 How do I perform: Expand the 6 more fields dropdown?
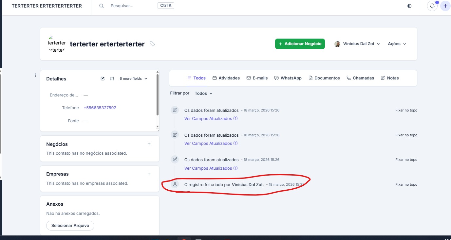(x=133, y=78)
